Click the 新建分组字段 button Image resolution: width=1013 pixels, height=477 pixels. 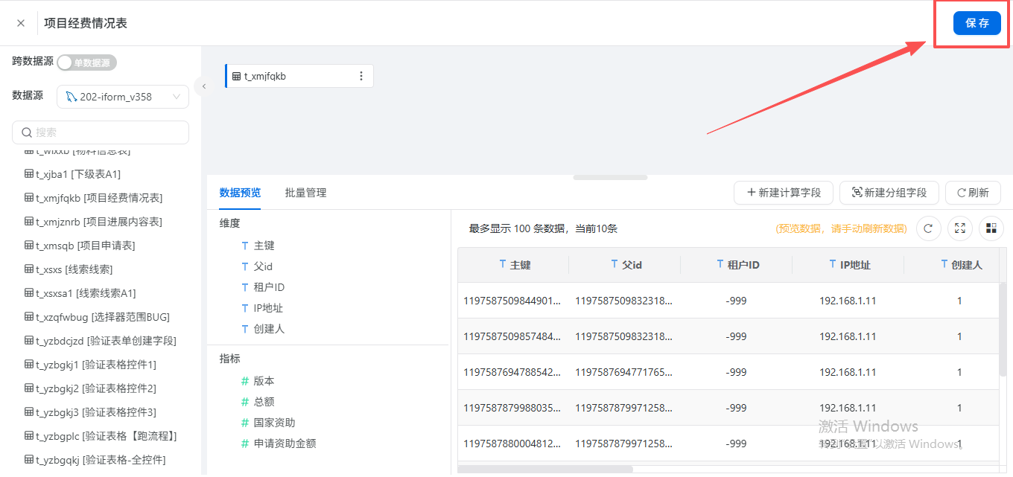[889, 193]
